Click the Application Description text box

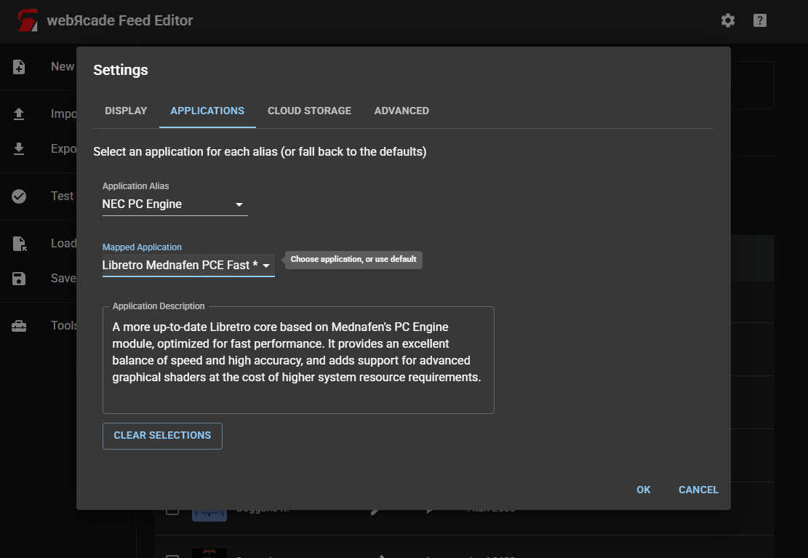point(298,360)
